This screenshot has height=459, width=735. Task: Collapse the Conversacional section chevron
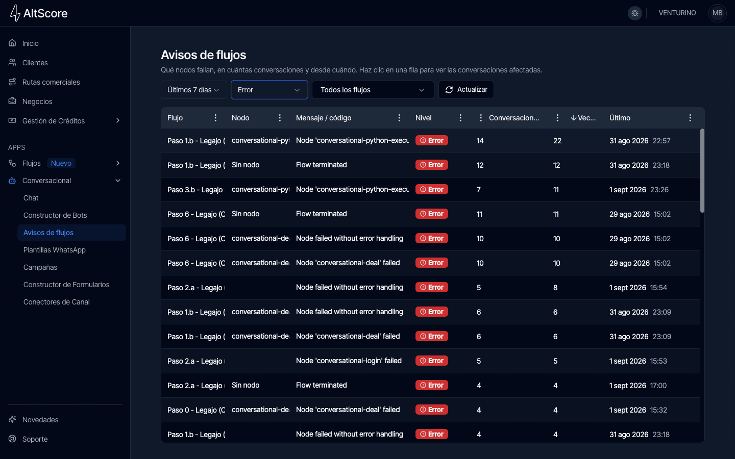click(118, 181)
